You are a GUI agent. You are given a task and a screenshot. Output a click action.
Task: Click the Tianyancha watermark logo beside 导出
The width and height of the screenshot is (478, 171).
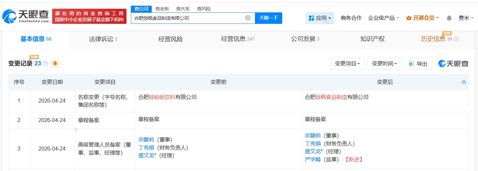pos(453,63)
